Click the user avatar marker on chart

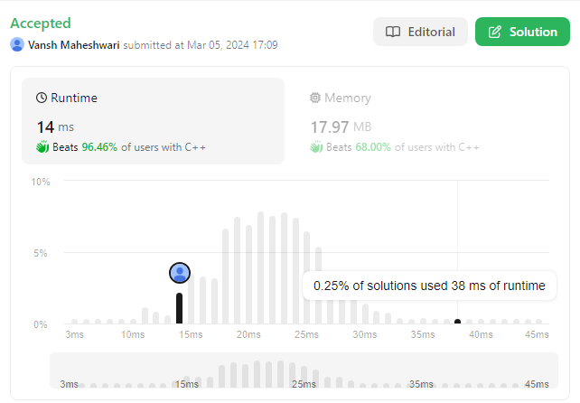point(181,272)
